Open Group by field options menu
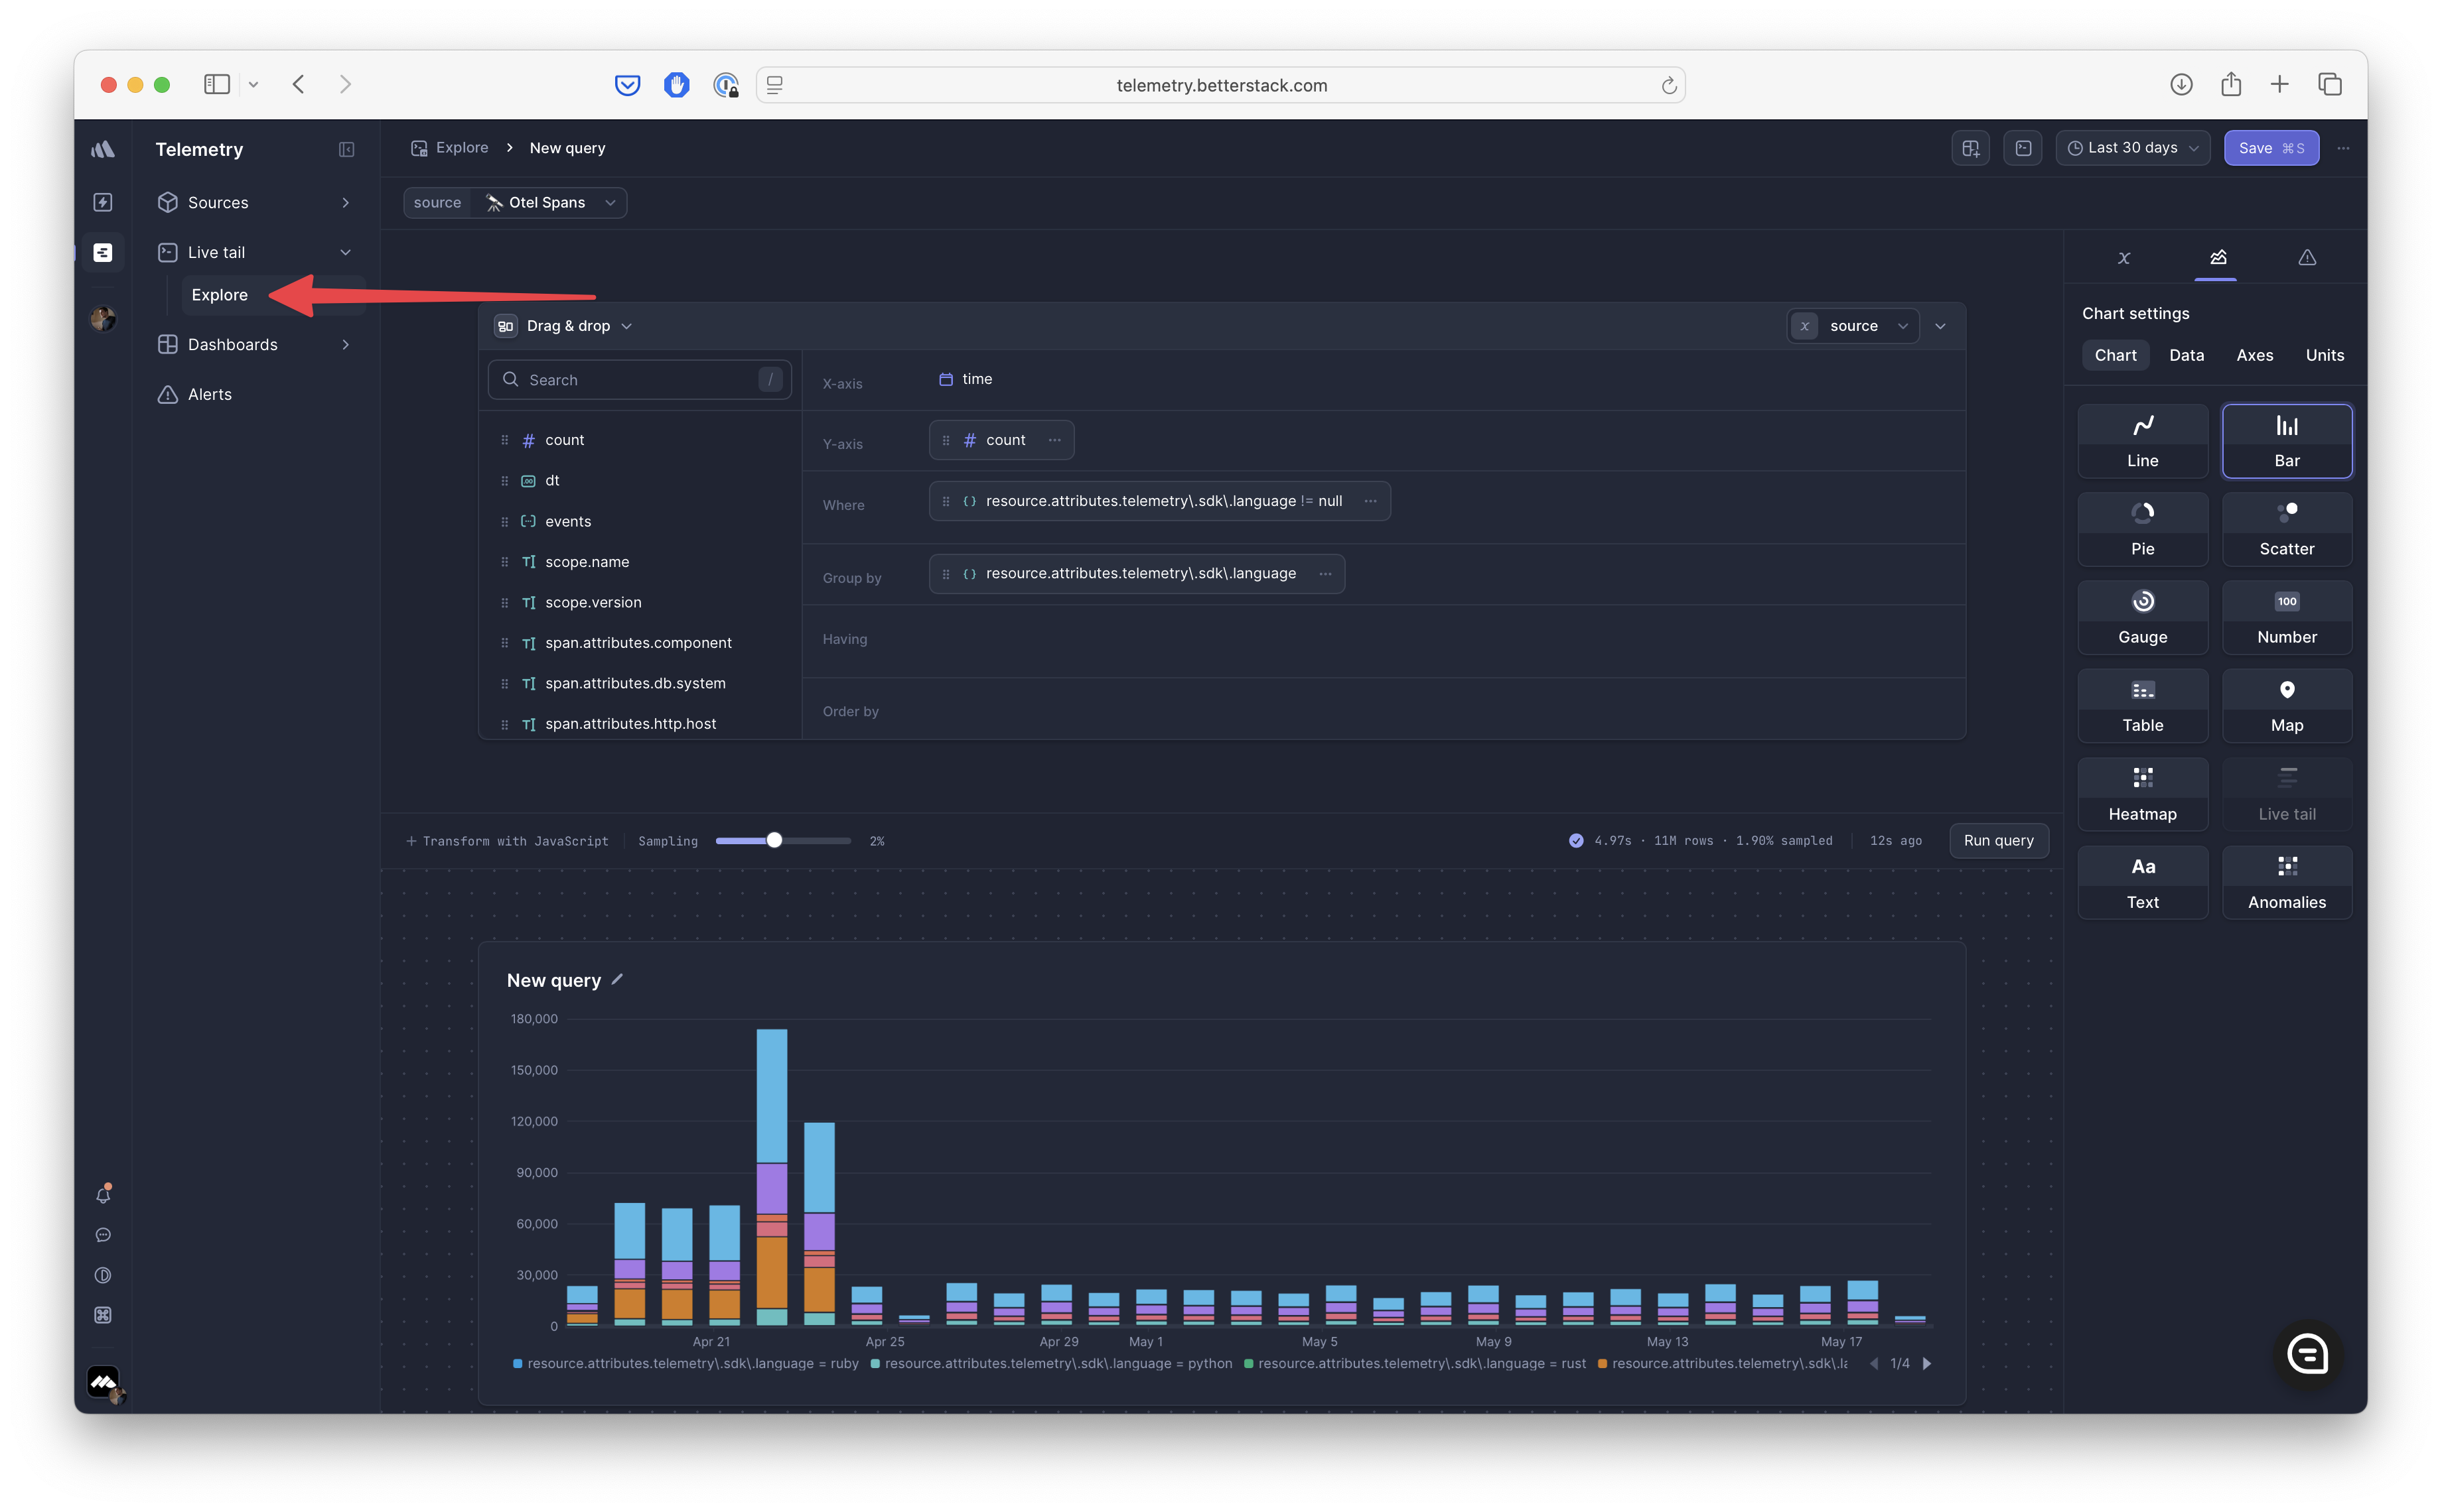The width and height of the screenshot is (2442, 1512). (x=1325, y=574)
